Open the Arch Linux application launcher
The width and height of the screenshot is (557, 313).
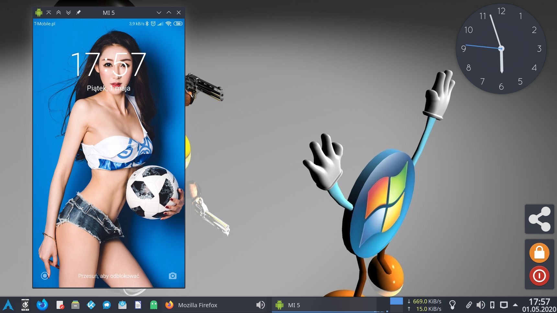pyautogui.click(x=8, y=305)
